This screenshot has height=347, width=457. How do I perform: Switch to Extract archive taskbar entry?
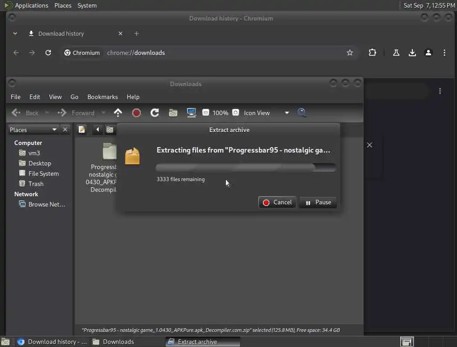203,342
